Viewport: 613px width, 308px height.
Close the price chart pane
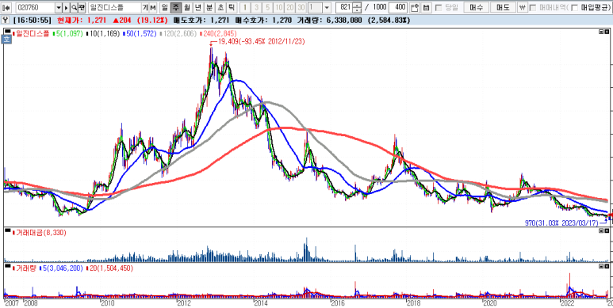click(x=607, y=32)
